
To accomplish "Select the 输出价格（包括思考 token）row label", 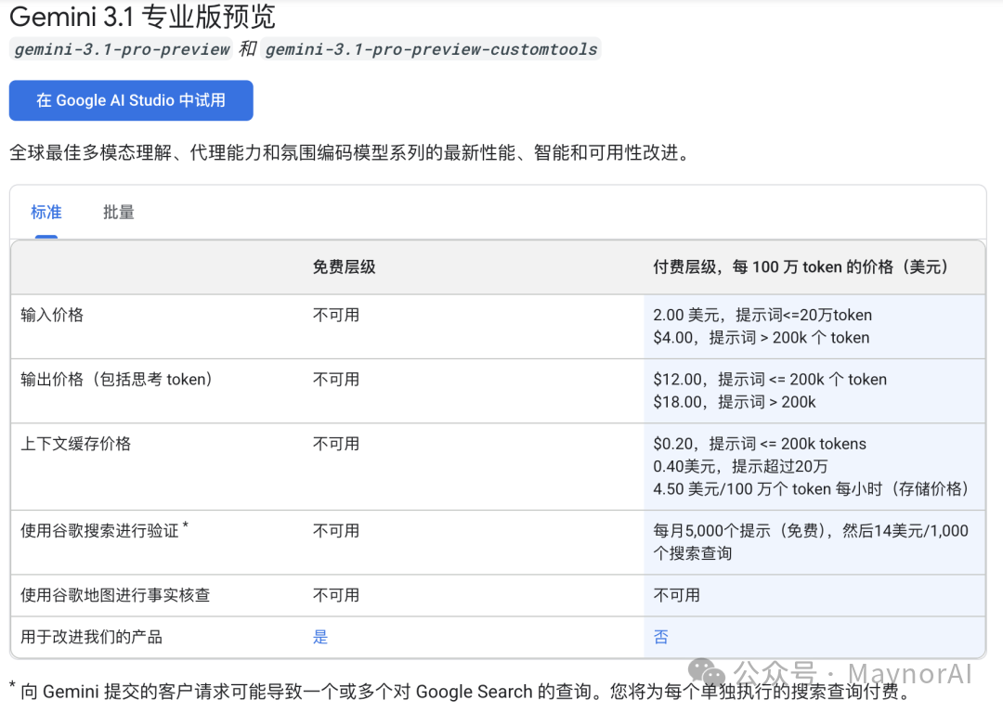I will coord(116,379).
